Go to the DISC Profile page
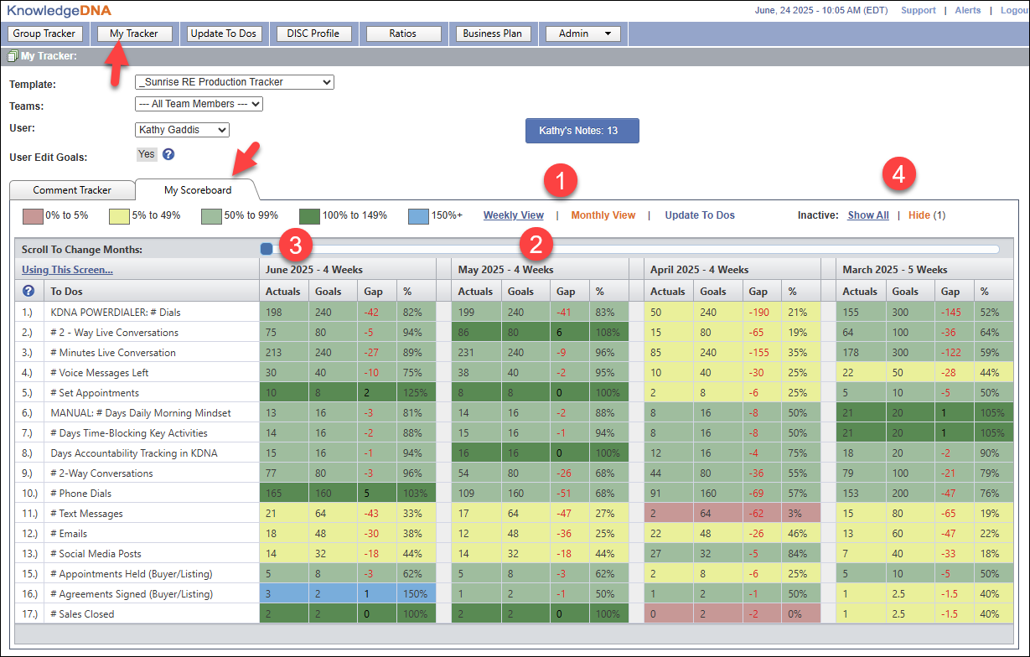 pyautogui.click(x=313, y=34)
